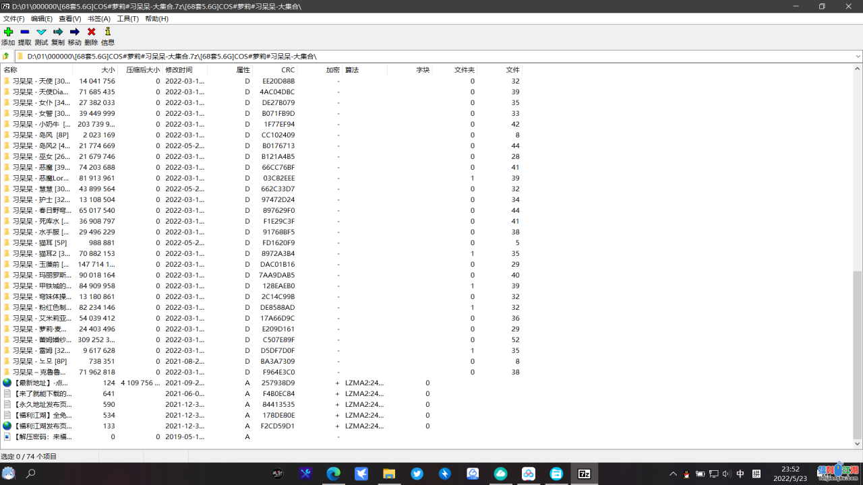Click the vertical scrollbar up arrow
863x485 pixels.
(858, 69)
